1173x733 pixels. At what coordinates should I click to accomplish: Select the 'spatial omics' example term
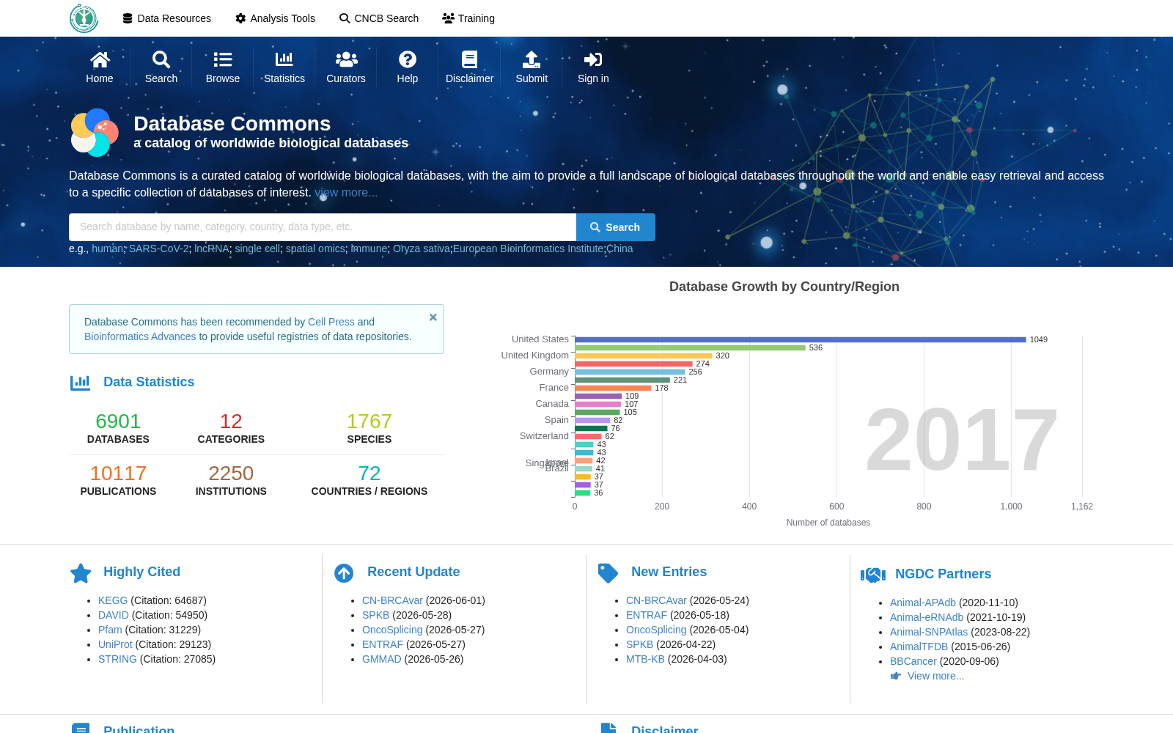pos(315,248)
